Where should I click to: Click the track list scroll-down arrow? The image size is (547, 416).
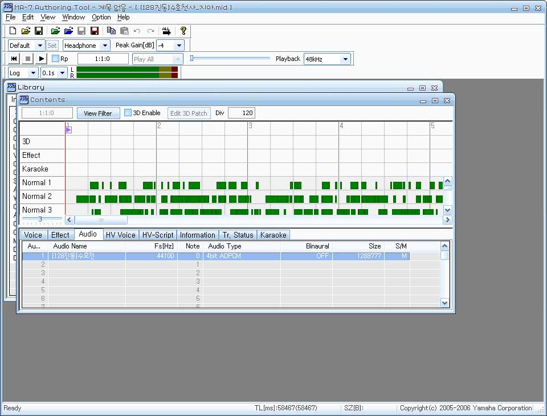pos(448,210)
